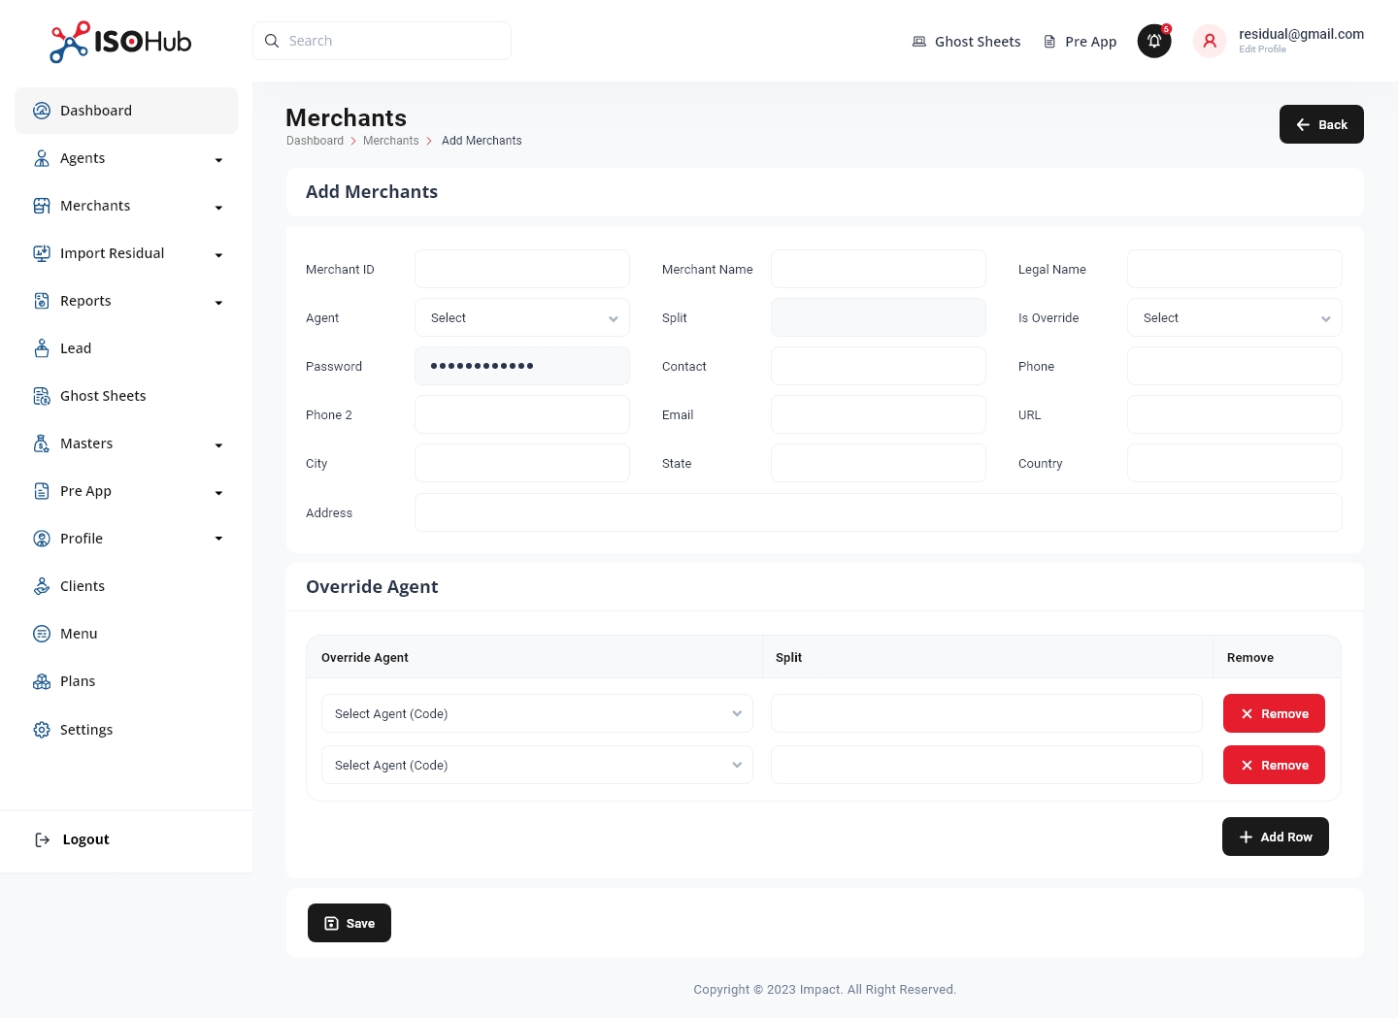Open the Is Override Select dropdown

click(1235, 317)
